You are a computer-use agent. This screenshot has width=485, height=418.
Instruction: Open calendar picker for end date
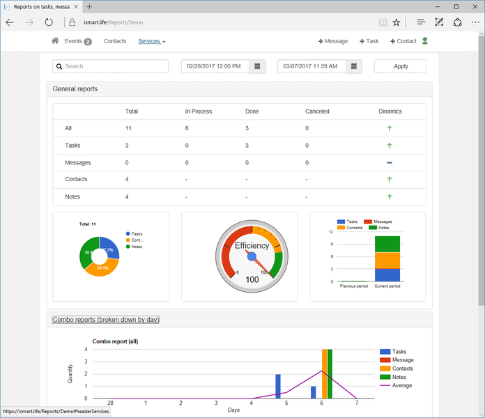(x=354, y=66)
